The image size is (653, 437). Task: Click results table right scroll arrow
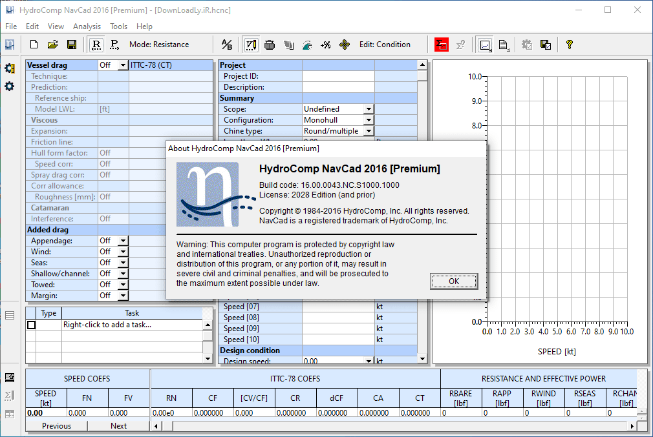[x=632, y=426]
